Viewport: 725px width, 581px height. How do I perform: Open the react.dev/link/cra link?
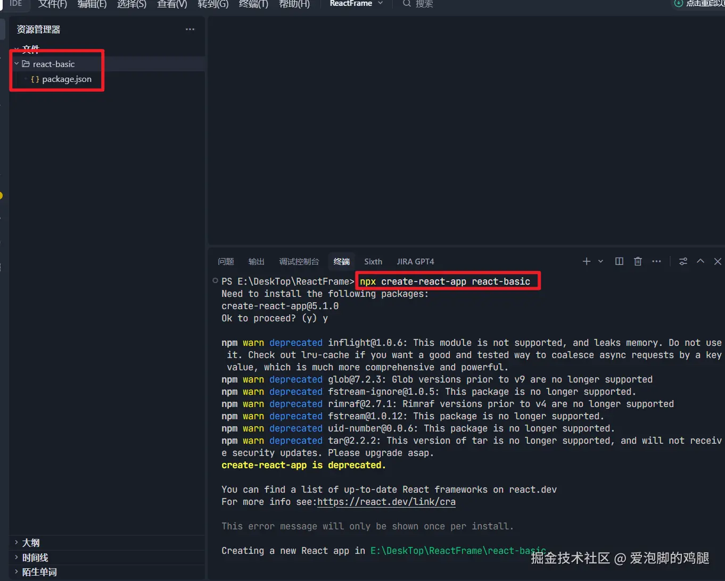pyautogui.click(x=386, y=502)
